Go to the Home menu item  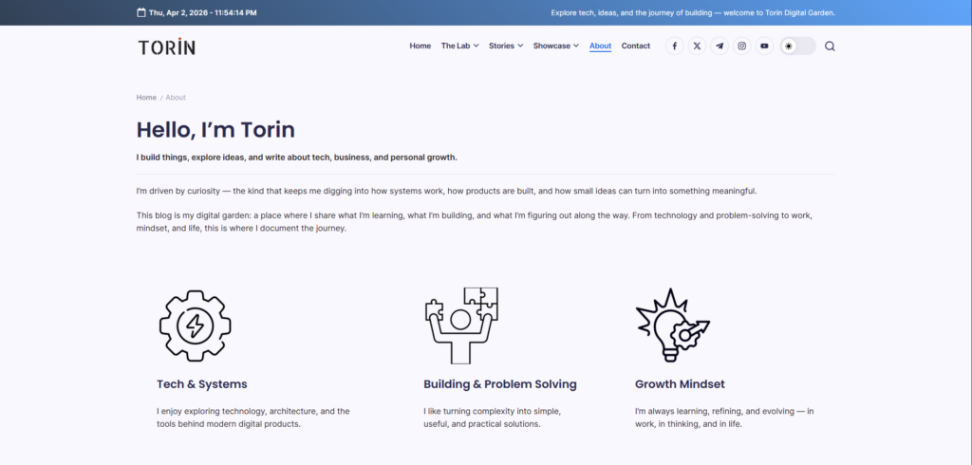pos(421,46)
